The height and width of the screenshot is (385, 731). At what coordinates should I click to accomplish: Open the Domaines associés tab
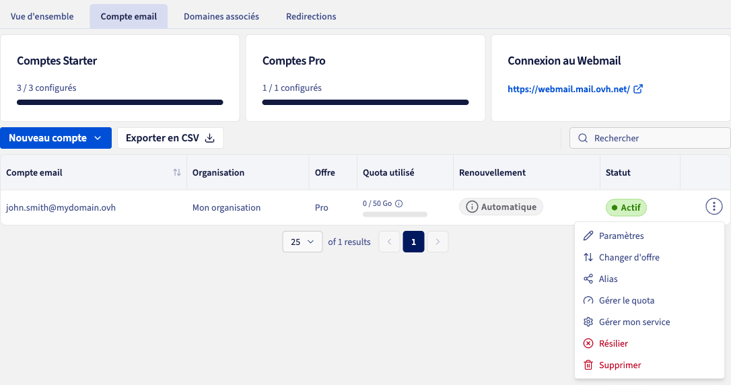(221, 16)
